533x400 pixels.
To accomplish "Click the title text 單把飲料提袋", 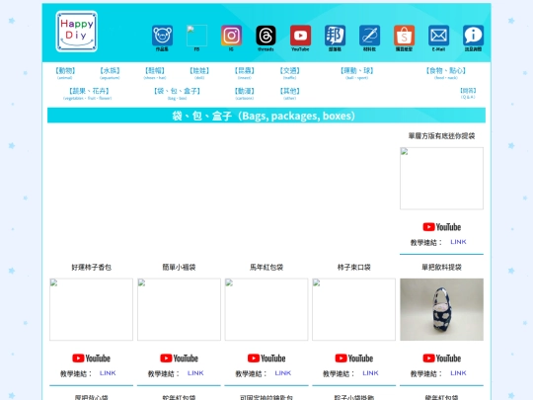I will click(441, 268).
